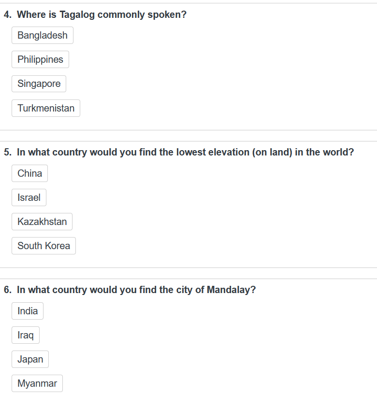Click question number 5 label

pos(8,153)
